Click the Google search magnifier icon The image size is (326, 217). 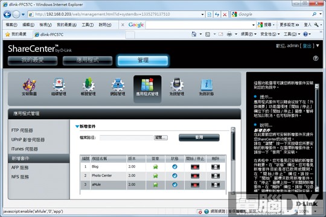point(315,14)
